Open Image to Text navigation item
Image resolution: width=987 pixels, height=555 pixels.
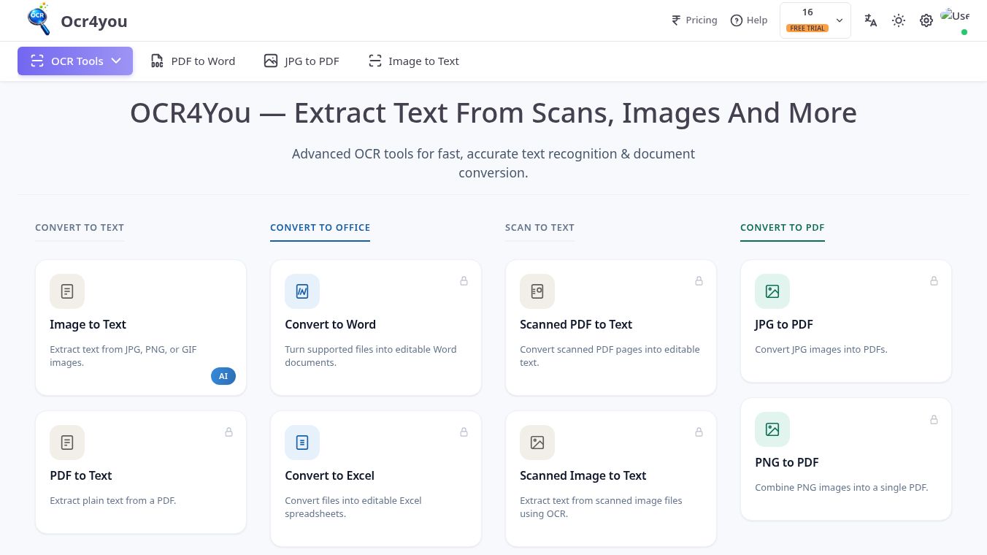pyautogui.click(x=414, y=61)
